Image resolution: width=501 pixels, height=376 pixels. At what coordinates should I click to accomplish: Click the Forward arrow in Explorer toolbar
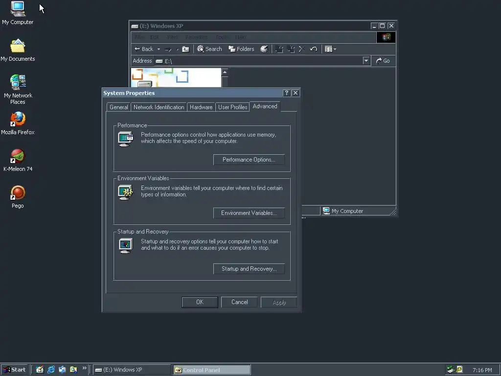[168, 49]
